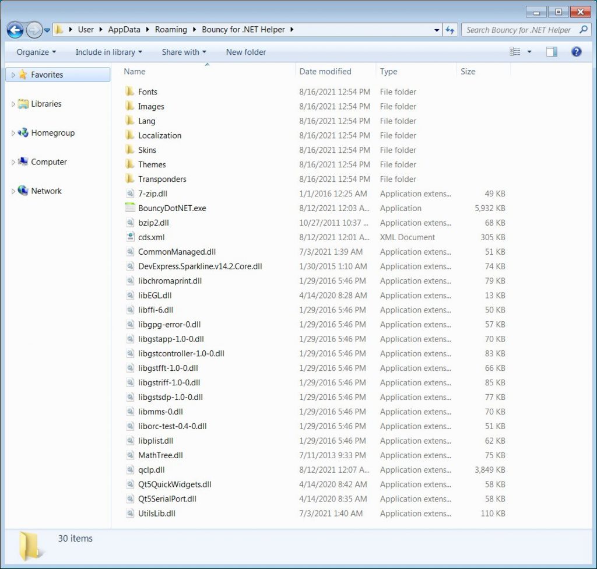597x569 pixels.
Task: Toggle the preview pane icon
Action: click(552, 52)
